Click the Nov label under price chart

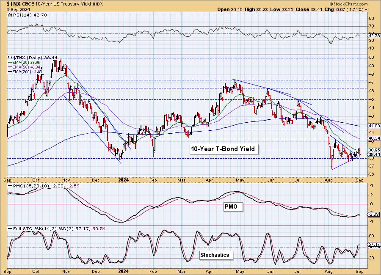pos(66,180)
